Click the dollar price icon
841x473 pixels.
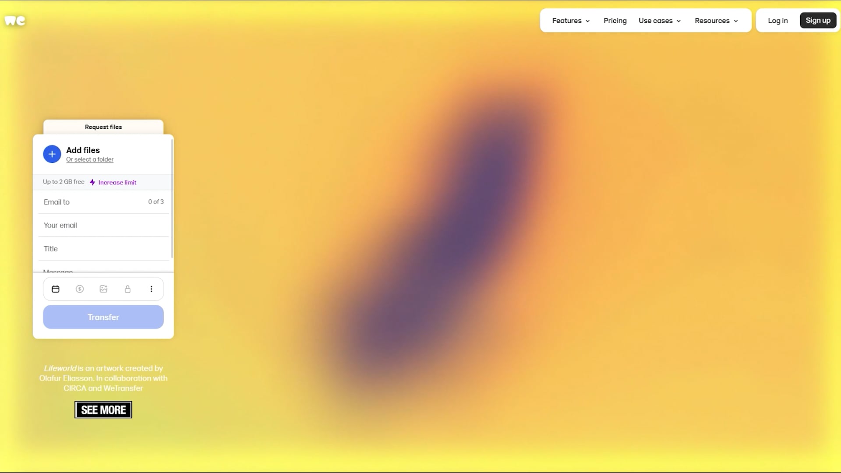click(80, 289)
